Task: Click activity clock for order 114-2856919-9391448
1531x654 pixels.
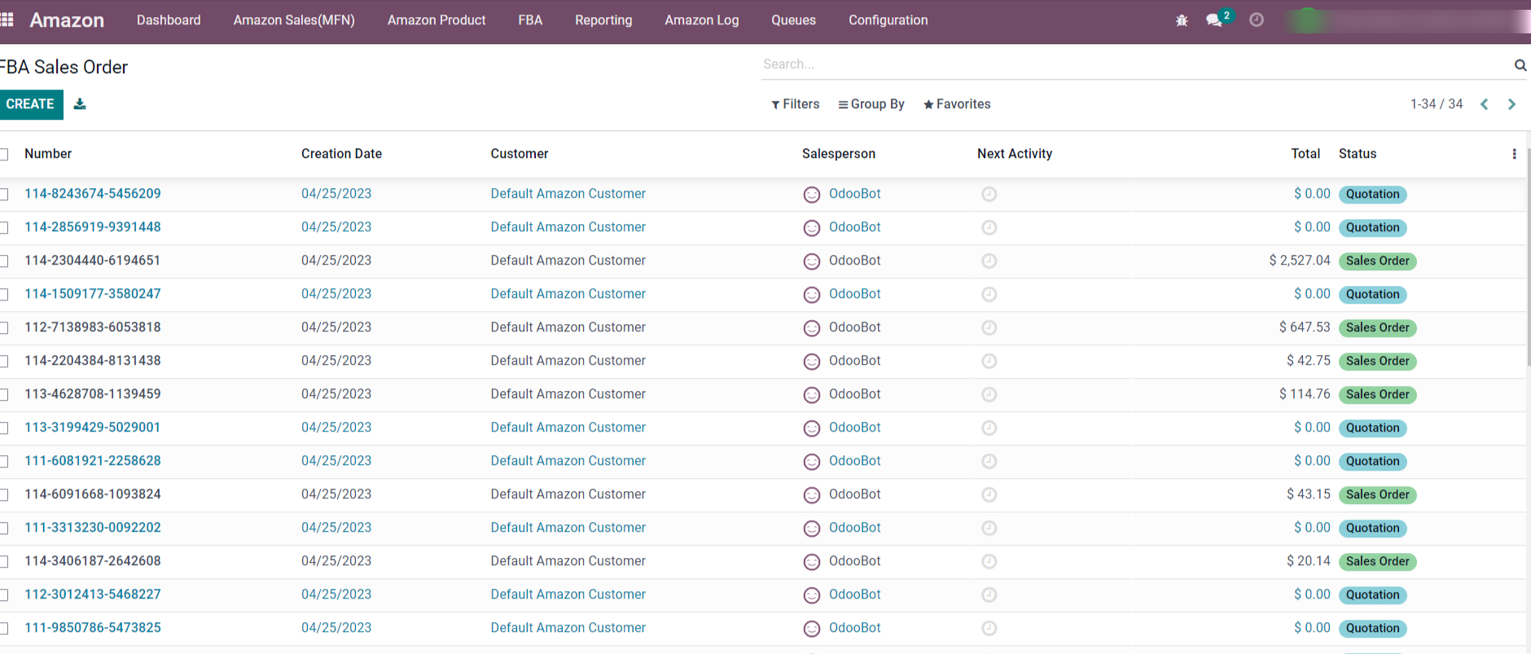Action: pyautogui.click(x=989, y=227)
